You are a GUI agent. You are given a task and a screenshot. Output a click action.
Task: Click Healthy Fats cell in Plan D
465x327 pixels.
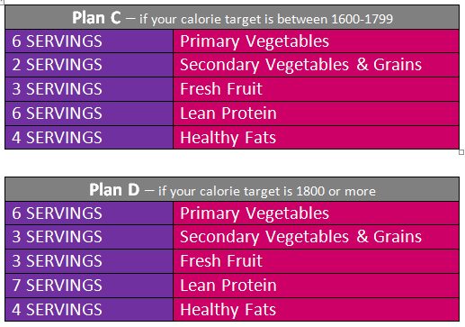(316, 310)
